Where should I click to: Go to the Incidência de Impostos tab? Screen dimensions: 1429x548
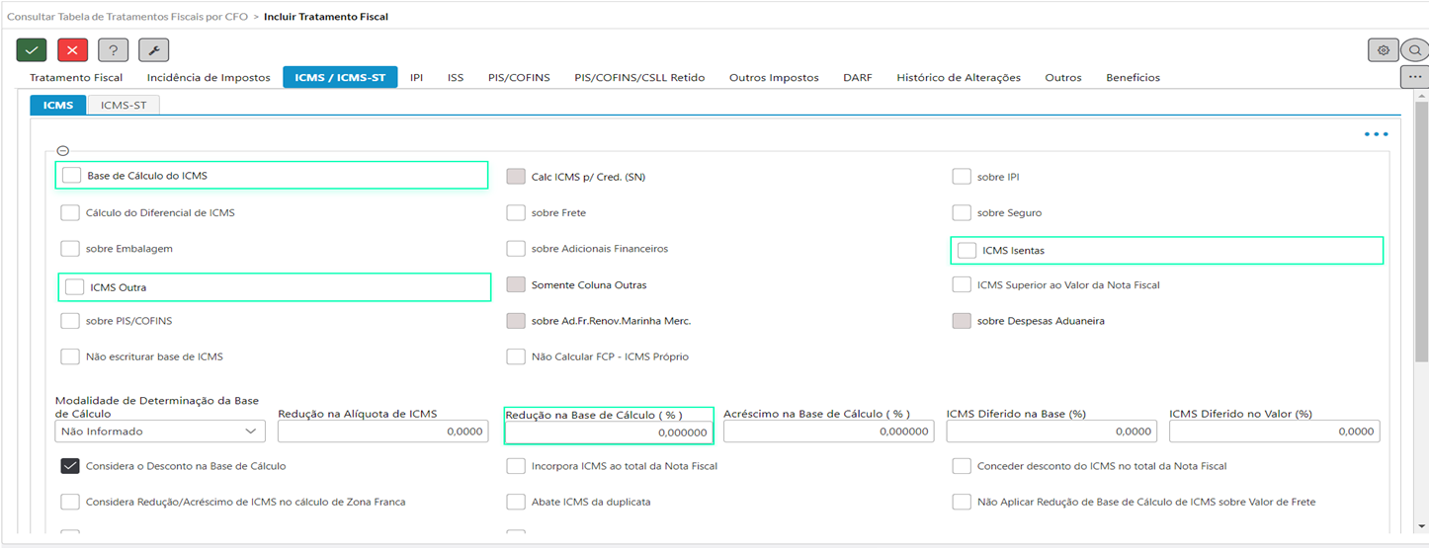tap(208, 77)
